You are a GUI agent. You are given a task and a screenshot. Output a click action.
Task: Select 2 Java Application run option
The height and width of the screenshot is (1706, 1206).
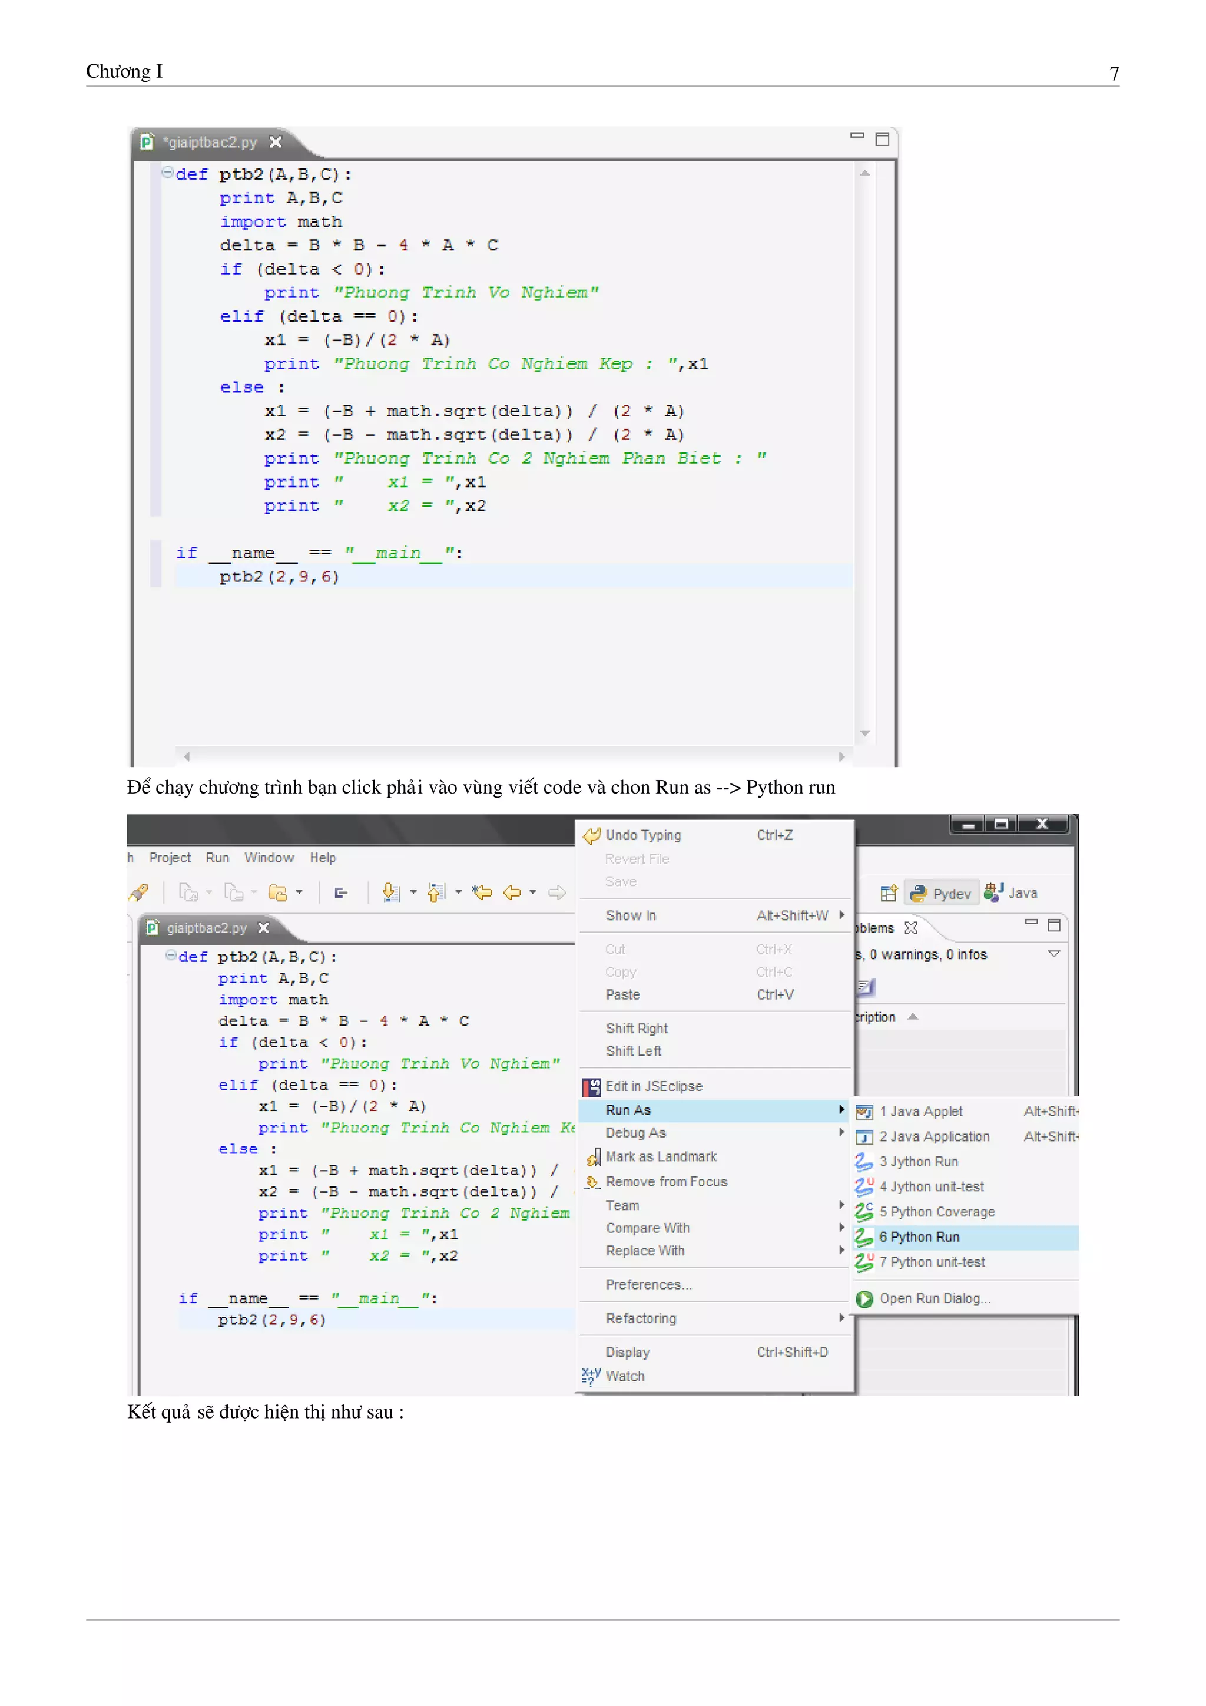[x=966, y=1137]
